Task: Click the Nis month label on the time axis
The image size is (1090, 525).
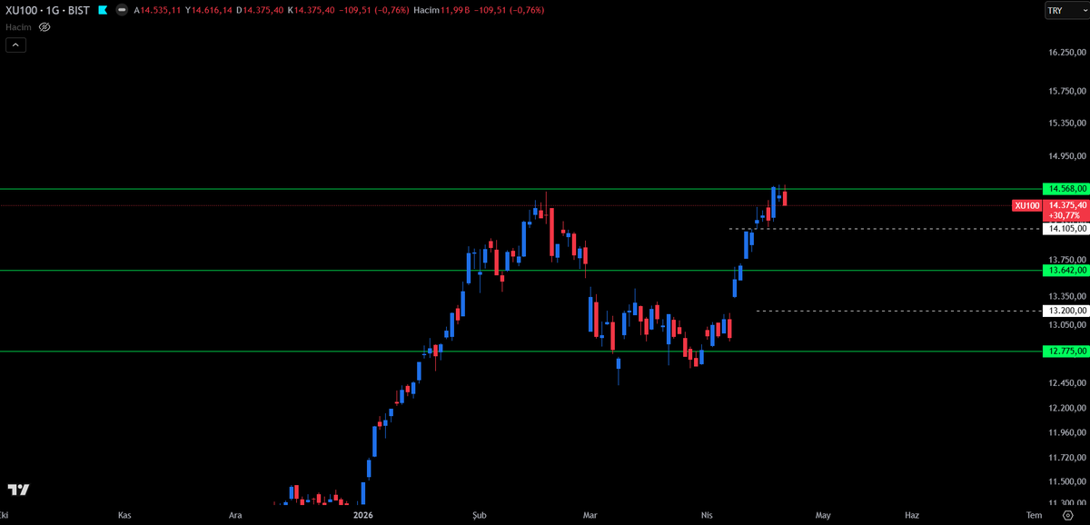Action: pyautogui.click(x=707, y=515)
